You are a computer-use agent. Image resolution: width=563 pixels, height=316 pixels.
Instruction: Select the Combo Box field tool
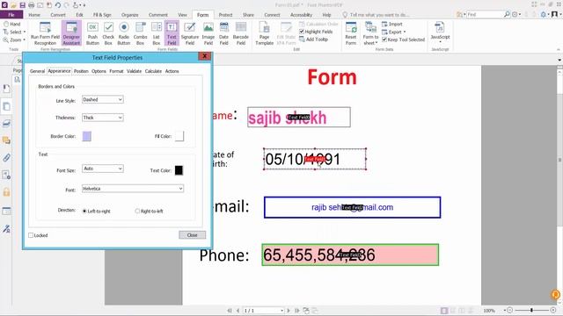coord(140,33)
